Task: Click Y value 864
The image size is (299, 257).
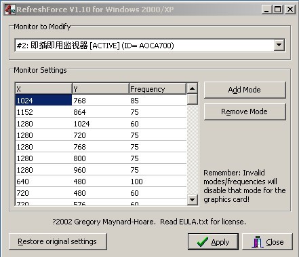Action: 79,112
